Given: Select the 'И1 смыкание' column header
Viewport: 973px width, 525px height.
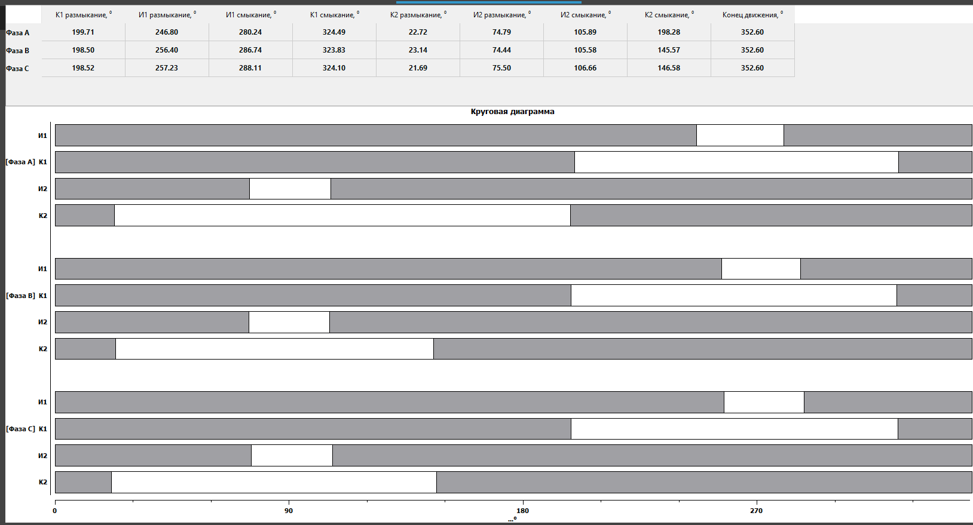Looking at the screenshot, I should tap(250, 15).
